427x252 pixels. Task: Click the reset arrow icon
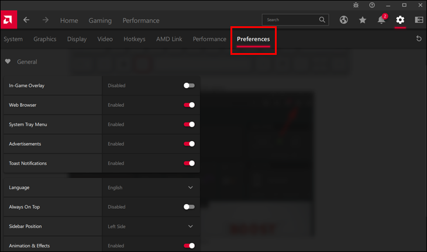click(419, 38)
